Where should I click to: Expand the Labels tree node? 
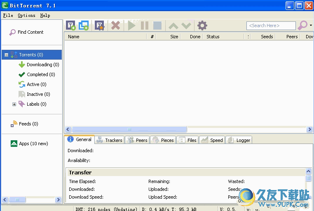[x=14, y=104]
